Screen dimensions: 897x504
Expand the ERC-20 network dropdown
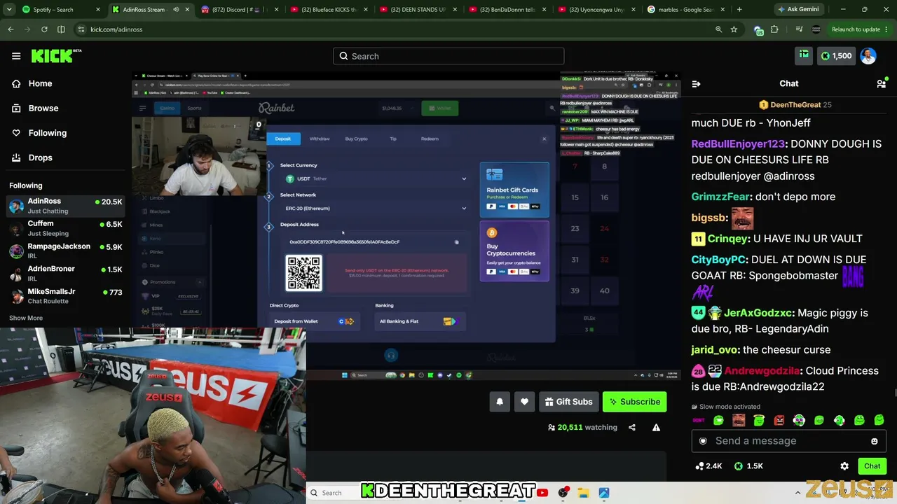[376, 208]
